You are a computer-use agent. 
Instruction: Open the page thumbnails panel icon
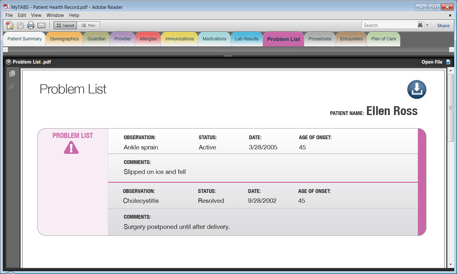12,73
